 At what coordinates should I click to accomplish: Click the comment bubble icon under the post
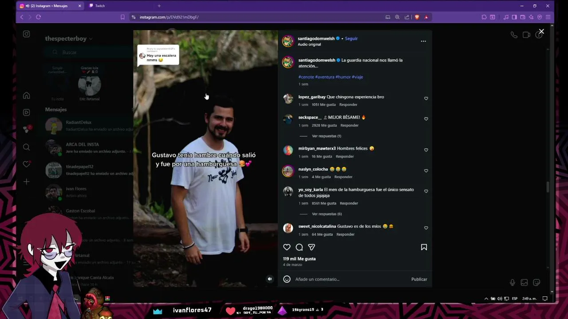click(x=299, y=247)
